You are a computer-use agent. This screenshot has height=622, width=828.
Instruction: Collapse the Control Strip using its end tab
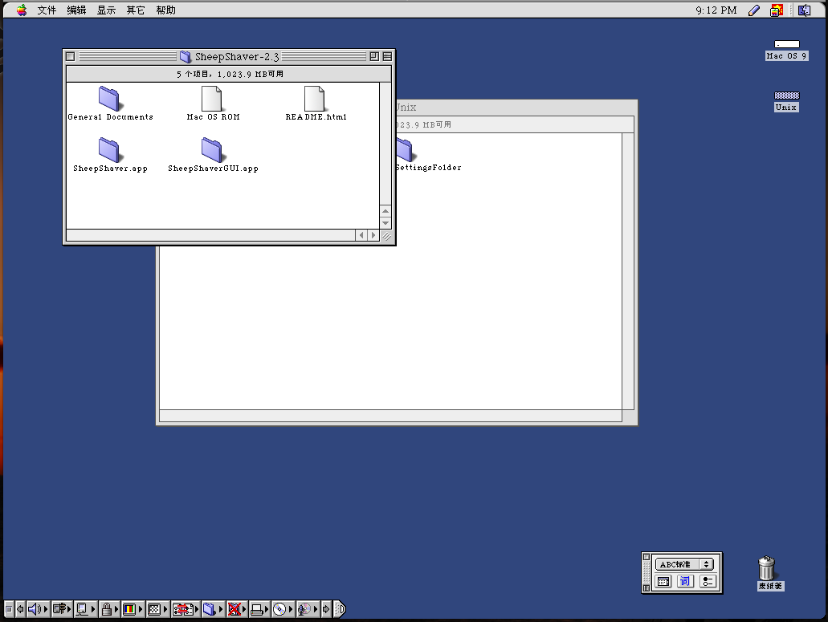coord(340,609)
